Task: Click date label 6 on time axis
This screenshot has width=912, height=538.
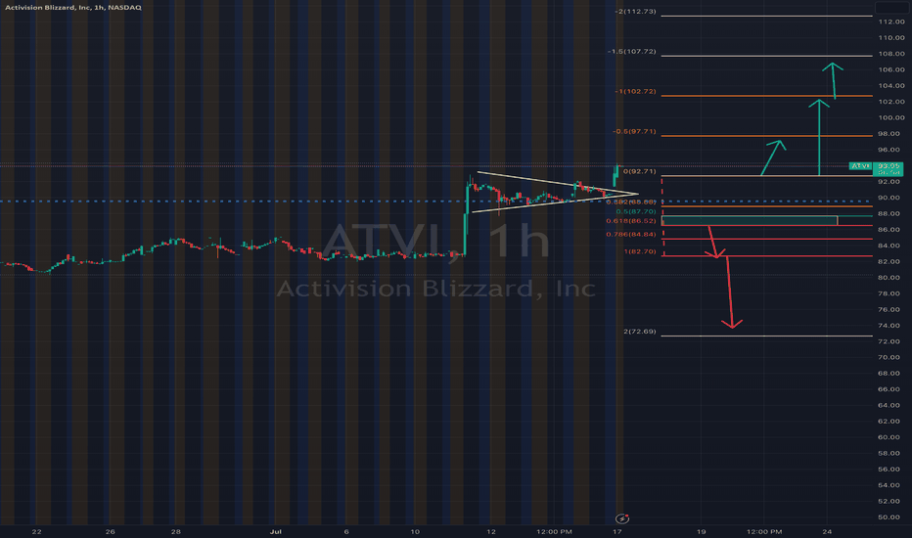Action: pos(346,531)
